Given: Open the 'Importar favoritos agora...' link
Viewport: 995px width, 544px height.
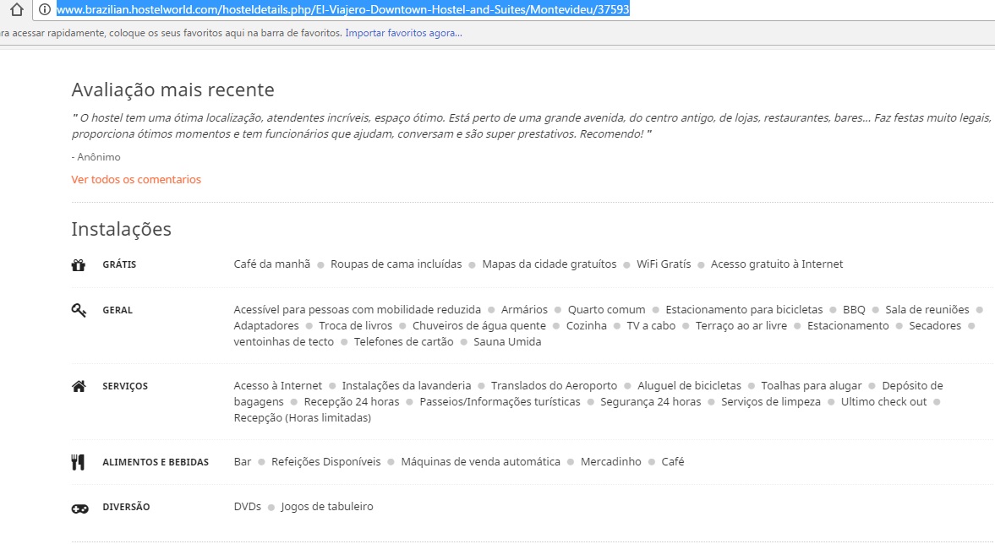Looking at the screenshot, I should click(x=403, y=33).
